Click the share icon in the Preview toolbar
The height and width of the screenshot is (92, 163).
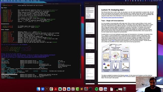(128, 3)
